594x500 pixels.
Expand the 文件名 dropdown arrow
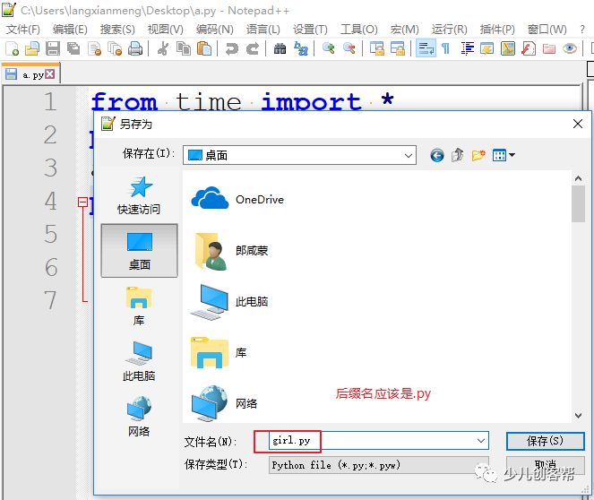481,441
